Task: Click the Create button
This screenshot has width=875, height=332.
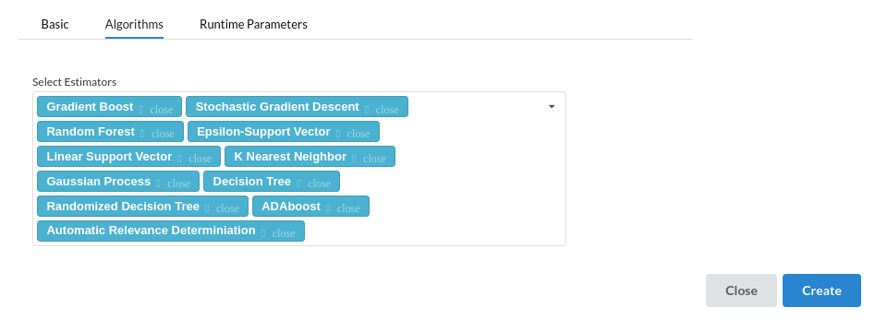Action: click(x=821, y=290)
